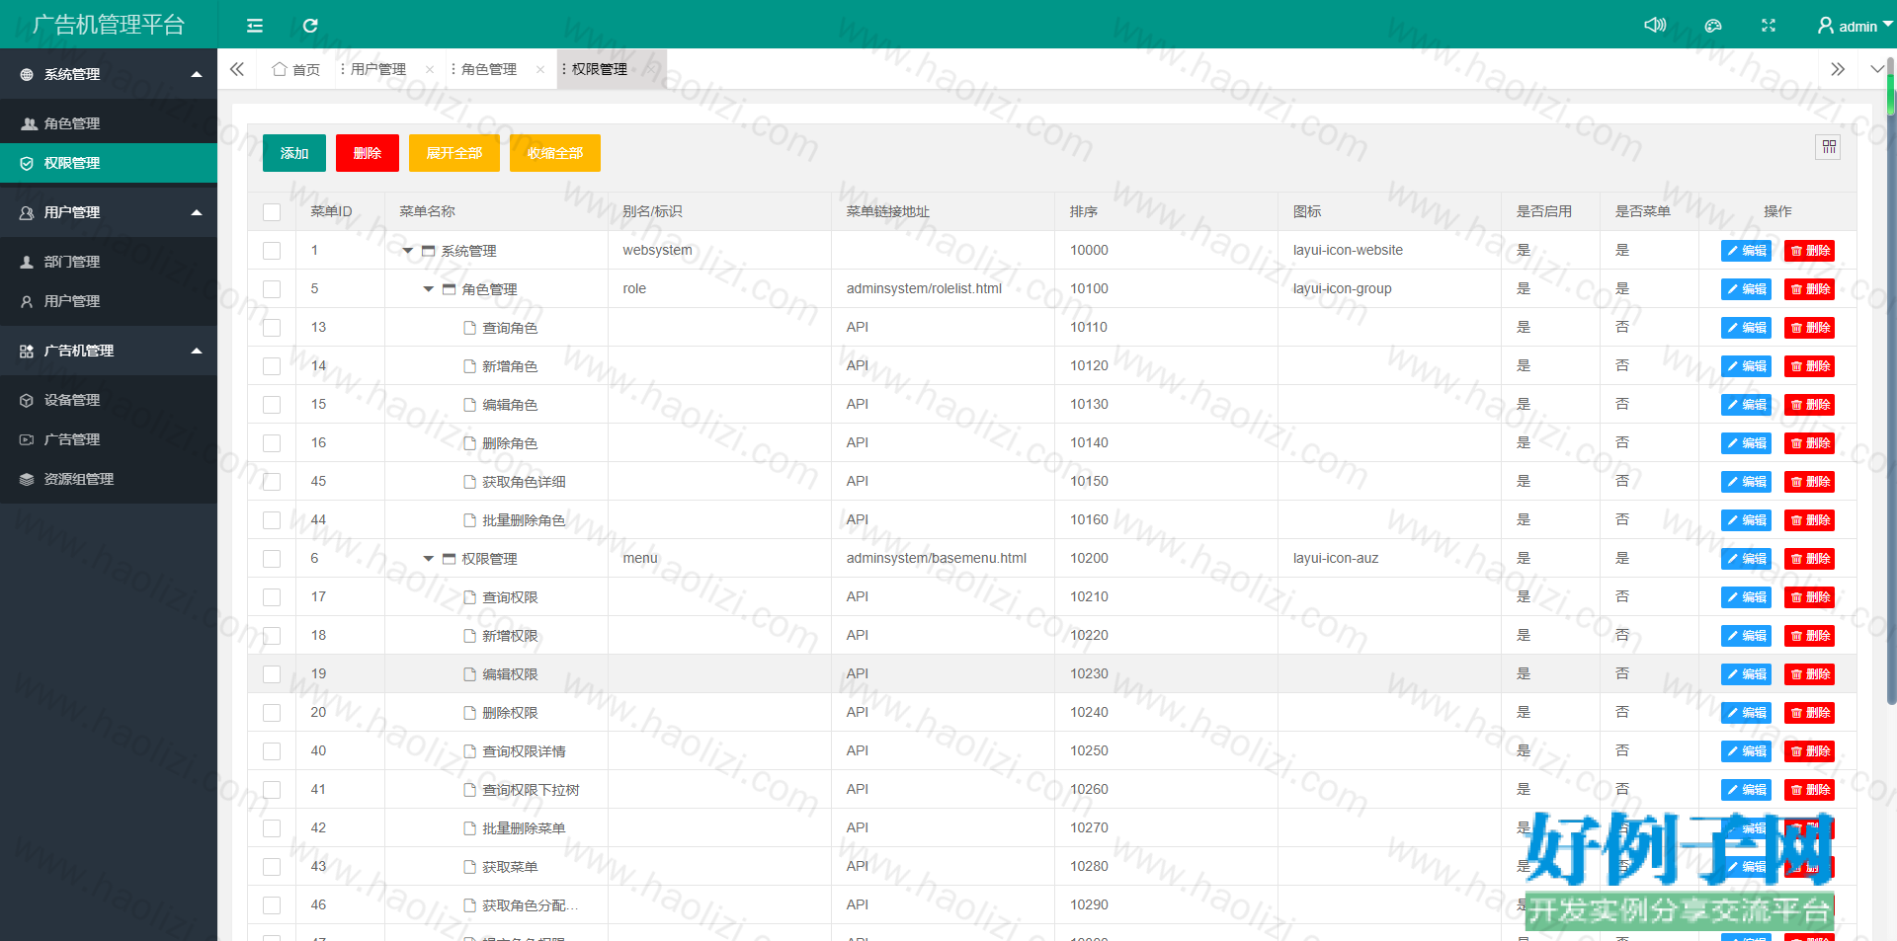Check the box for menu ID 1
1897x941 pixels.
[272, 251]
